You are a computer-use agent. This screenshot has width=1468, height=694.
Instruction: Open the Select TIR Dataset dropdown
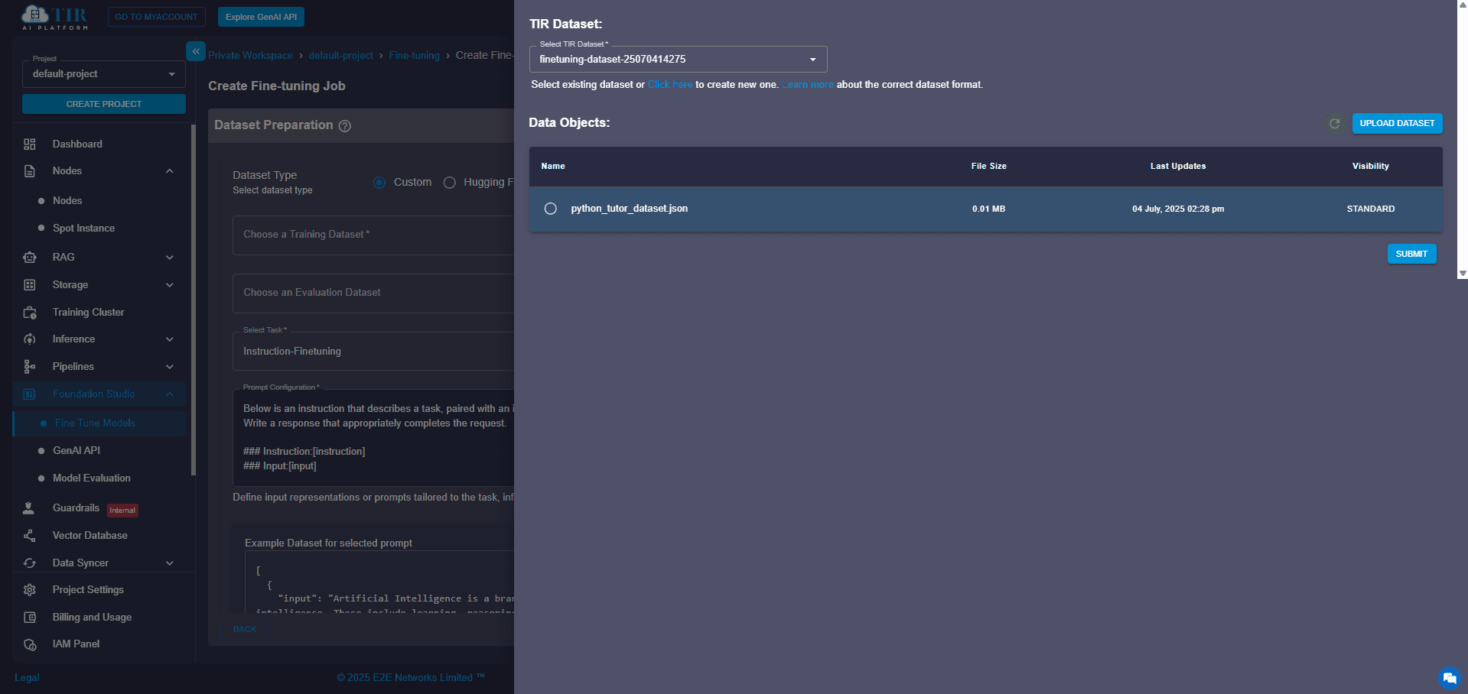tap(678, 59)
